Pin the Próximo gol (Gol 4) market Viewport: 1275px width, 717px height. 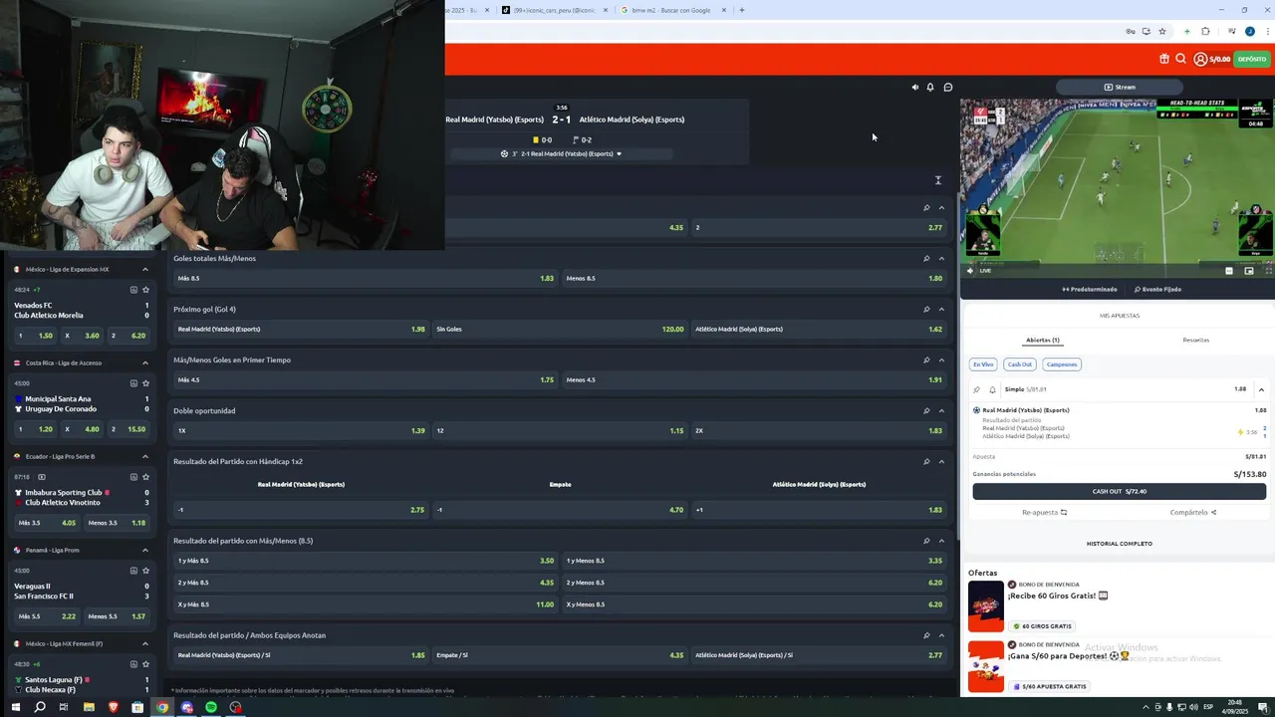[x=926, y=309]
